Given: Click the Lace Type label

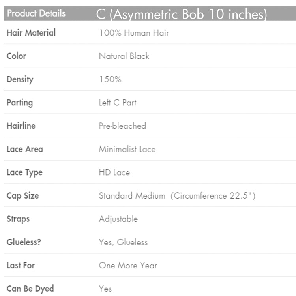Looking at the screenshot, I should 24,172.
